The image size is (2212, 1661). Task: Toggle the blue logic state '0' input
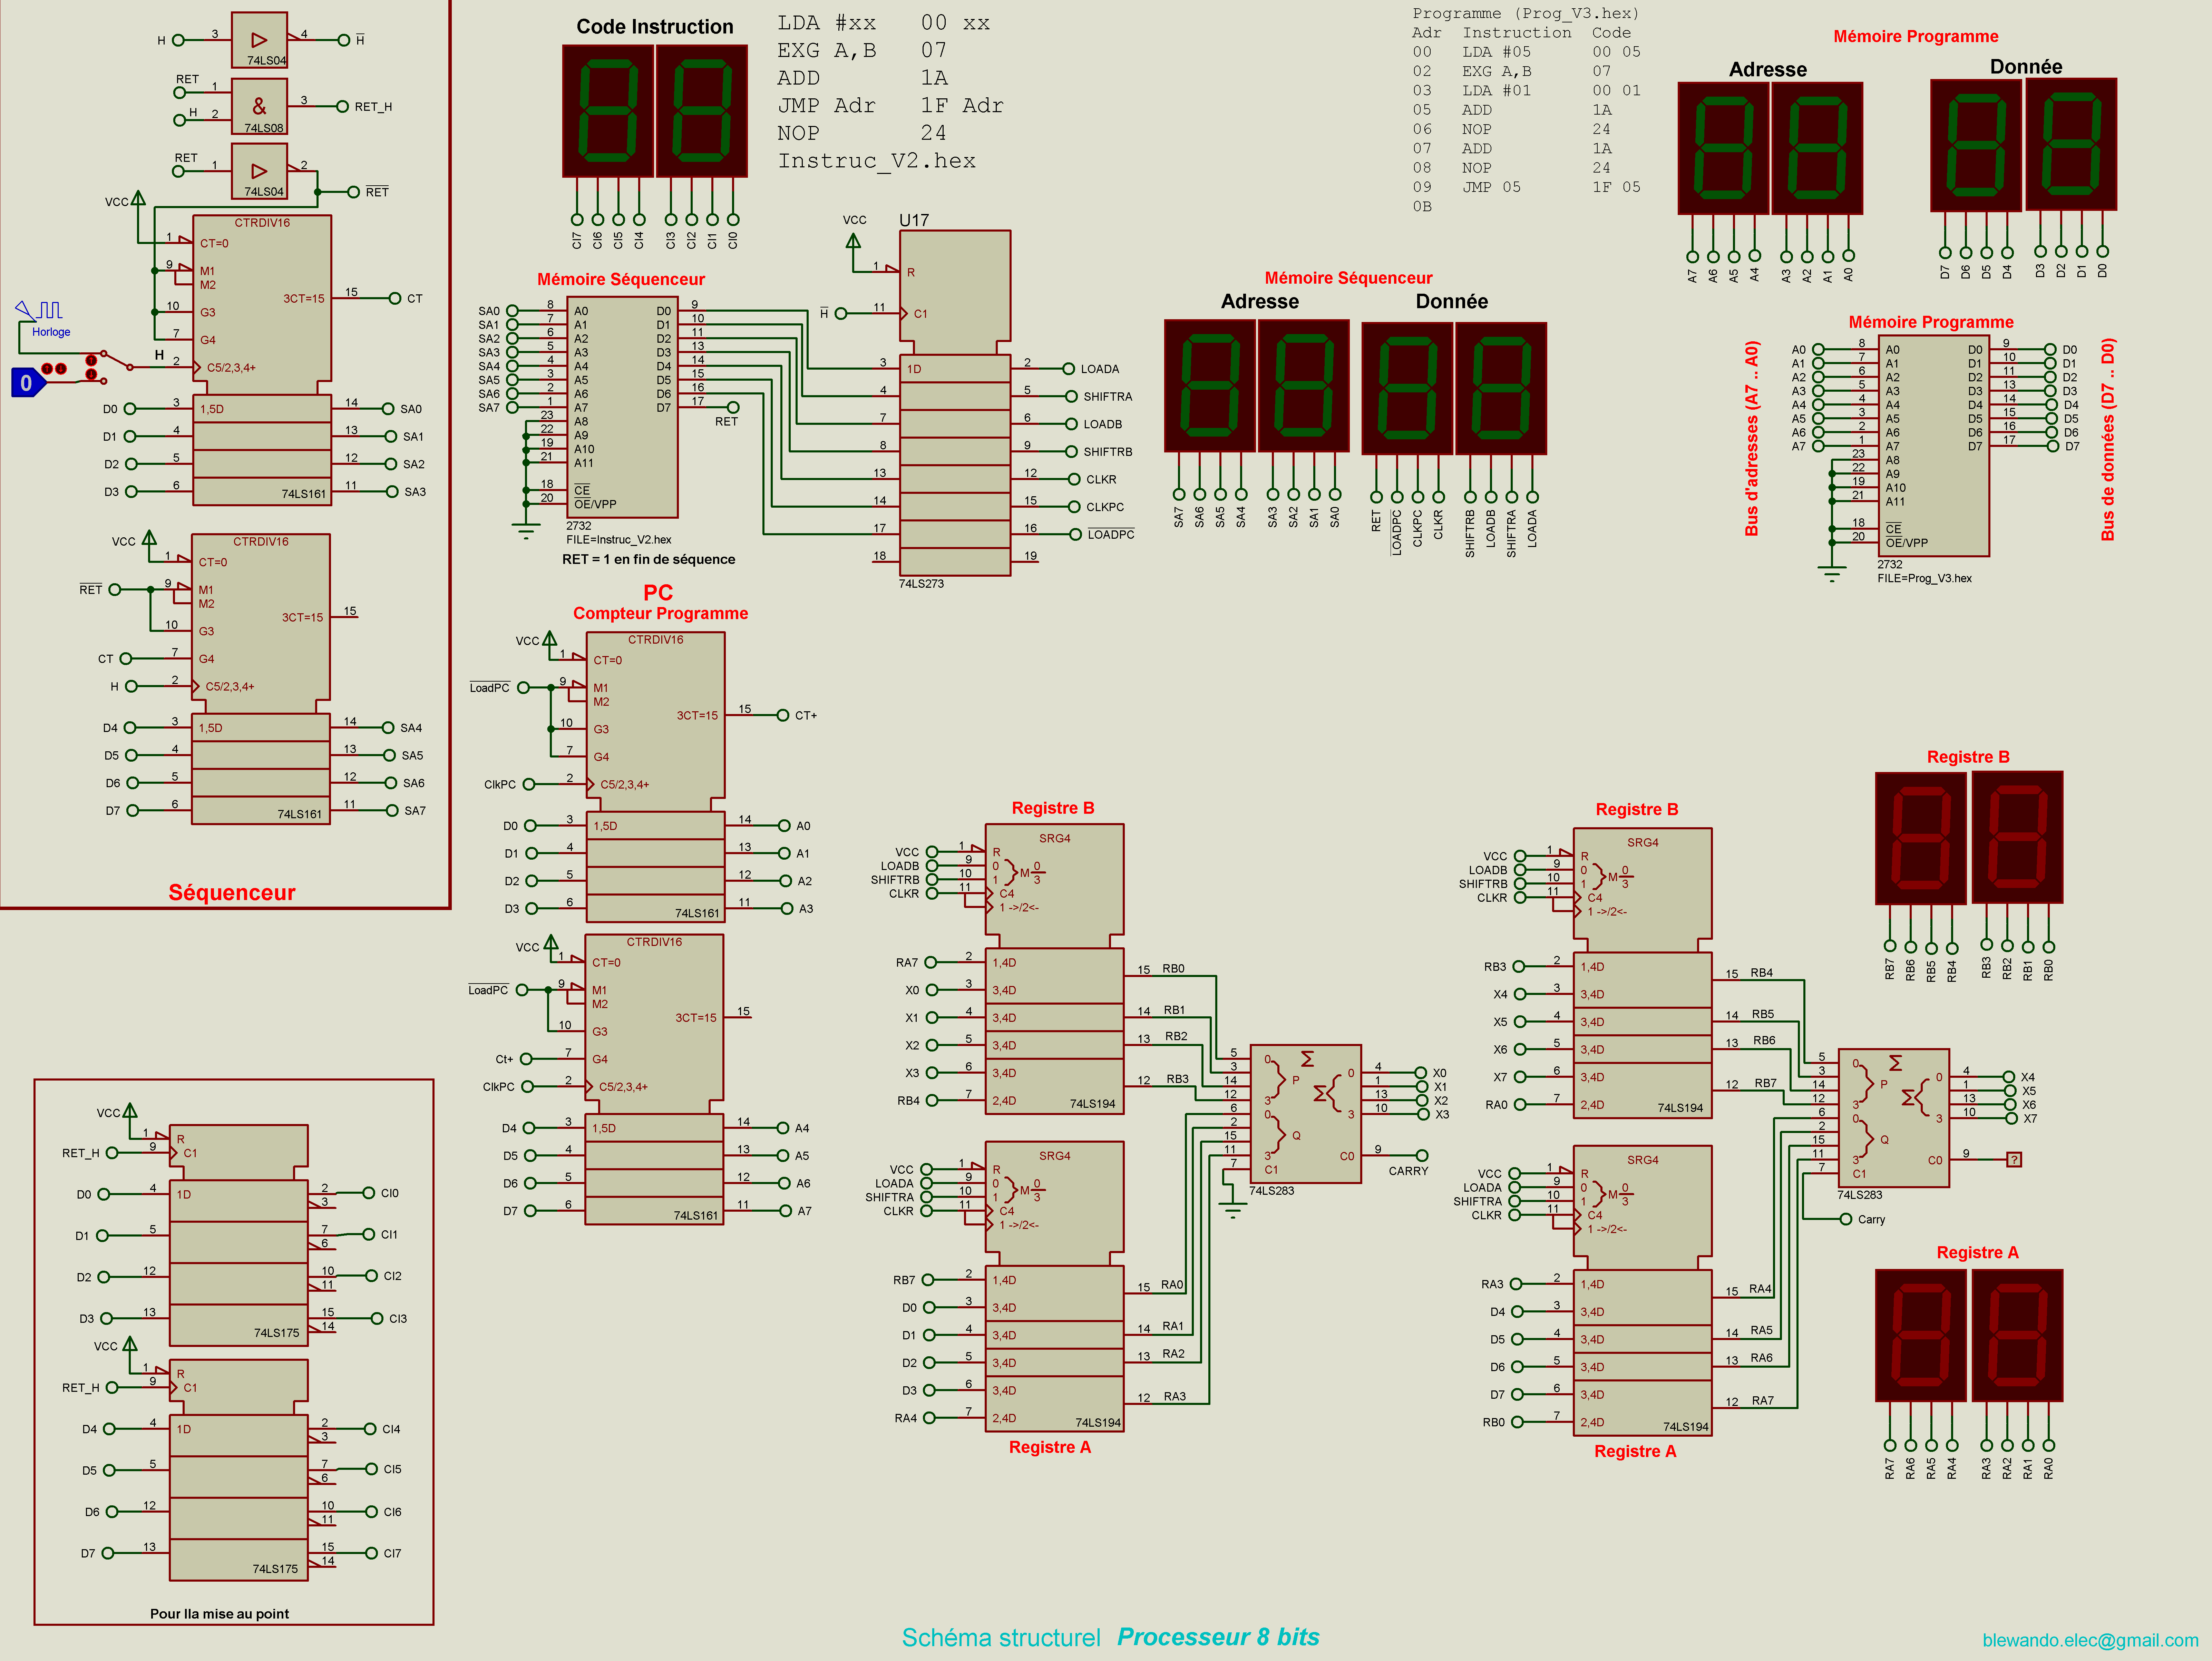point(26,383)
